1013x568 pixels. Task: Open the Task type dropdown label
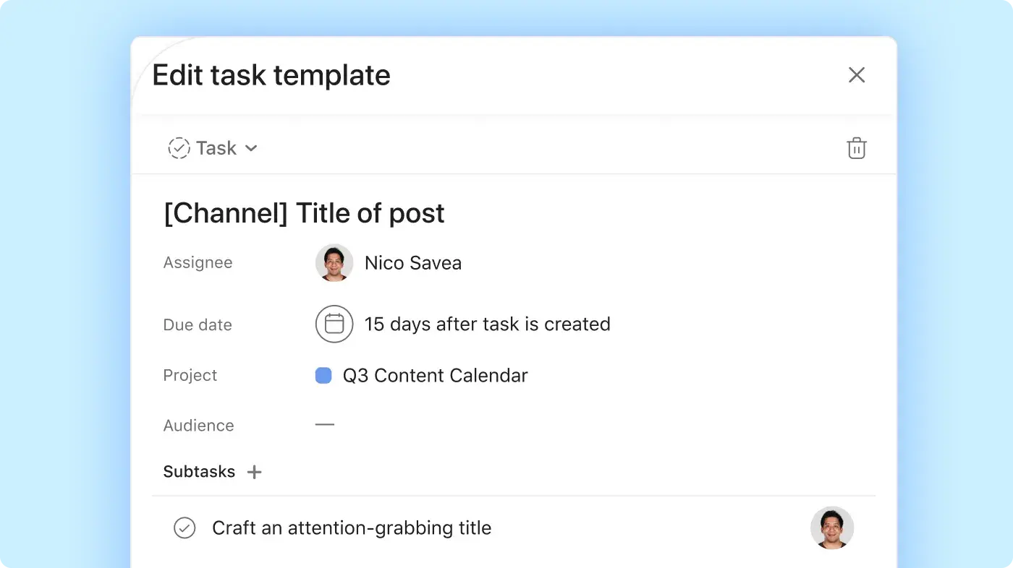tap(216, 148)
